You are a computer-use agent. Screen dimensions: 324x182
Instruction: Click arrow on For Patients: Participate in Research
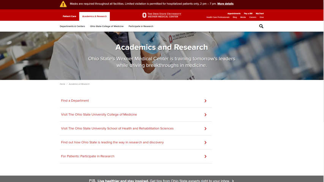(x=205, y=157)
